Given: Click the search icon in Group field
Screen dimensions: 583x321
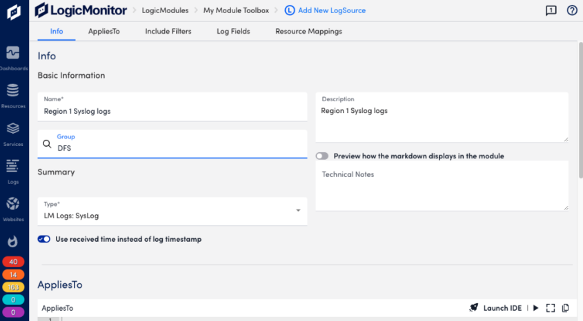Looking at the screenshot, I should tap(47, 144).
